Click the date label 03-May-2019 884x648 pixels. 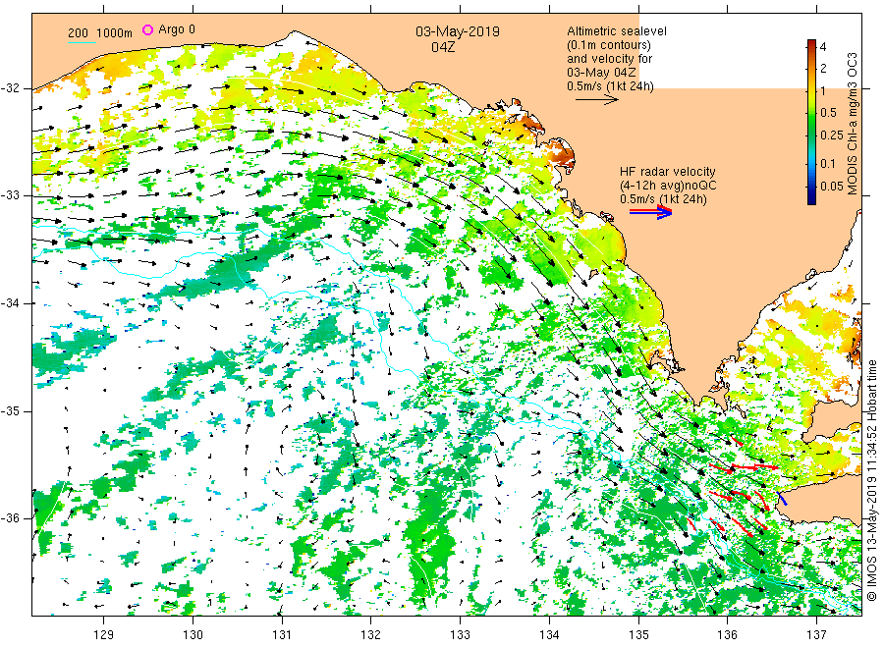tap(458, 31)
